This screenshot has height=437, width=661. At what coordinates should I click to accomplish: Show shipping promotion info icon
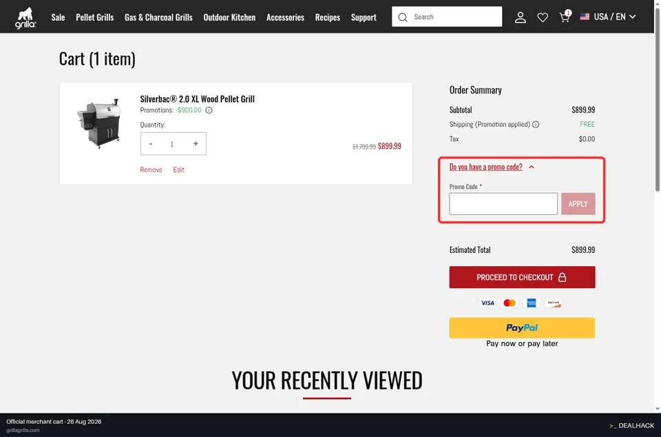[536, 125]
